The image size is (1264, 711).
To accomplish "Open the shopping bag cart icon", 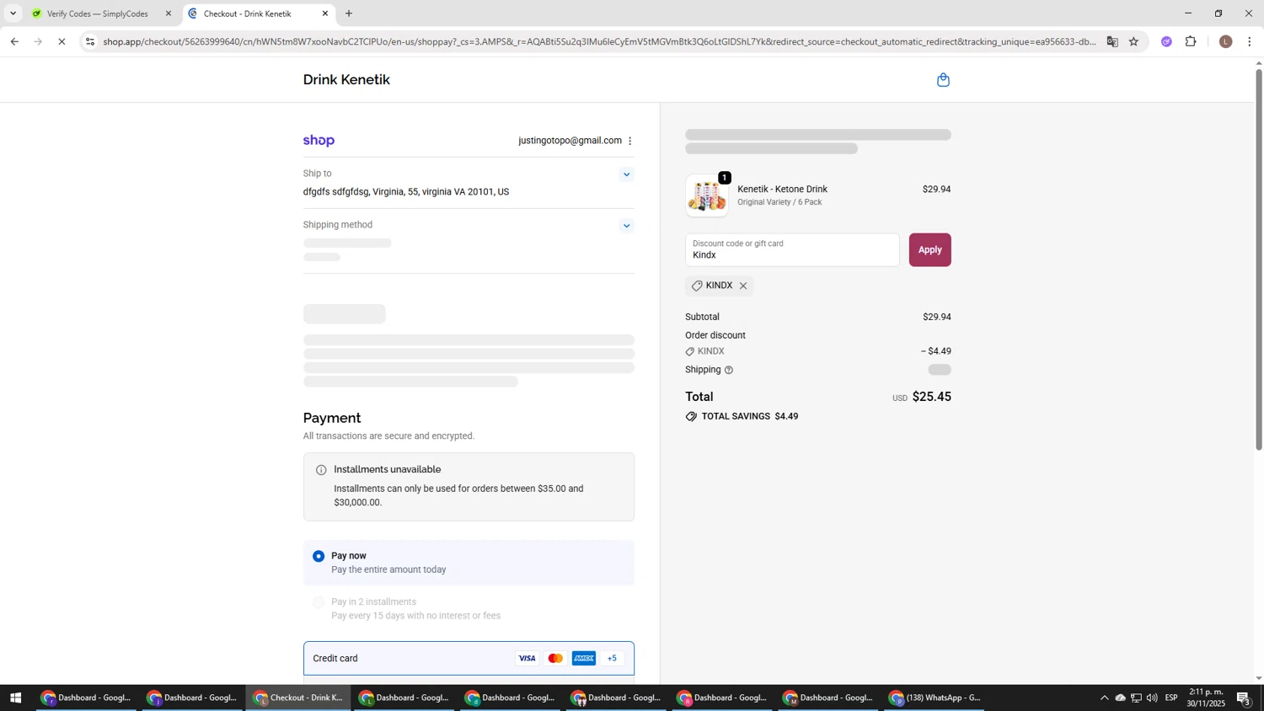I will pyautogui.click(x=943, y=80).
